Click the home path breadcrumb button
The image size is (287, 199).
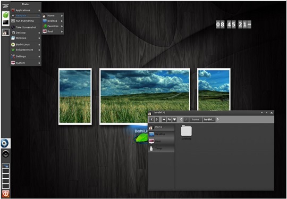point(196,120)
